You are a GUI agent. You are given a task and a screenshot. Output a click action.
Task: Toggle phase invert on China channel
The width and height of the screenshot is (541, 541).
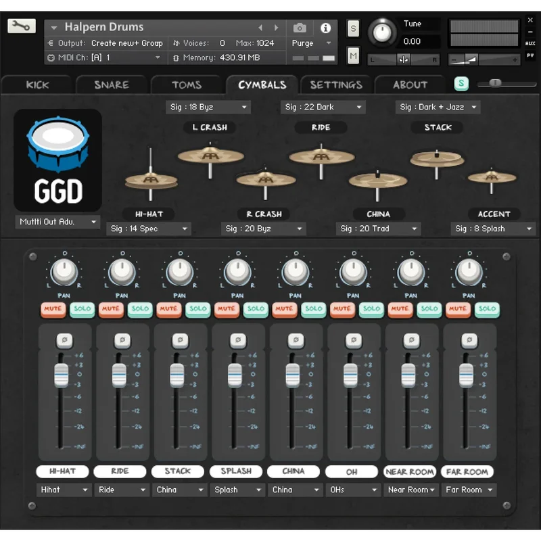pyautogui.click(x=296, y=340)
